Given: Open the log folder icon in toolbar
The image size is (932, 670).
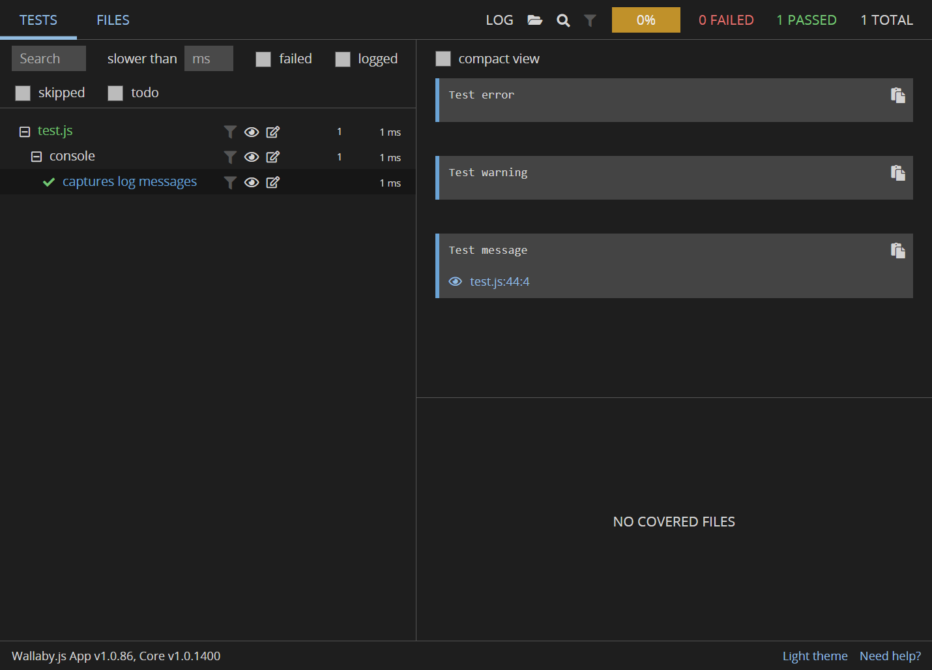Looking at the screenshot, I should pos(534,20).
